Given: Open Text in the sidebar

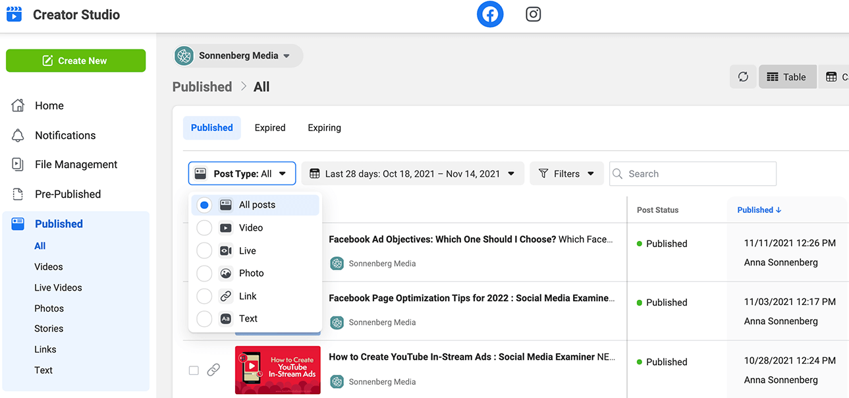Looking at the screenshot, I should point(43,370).
